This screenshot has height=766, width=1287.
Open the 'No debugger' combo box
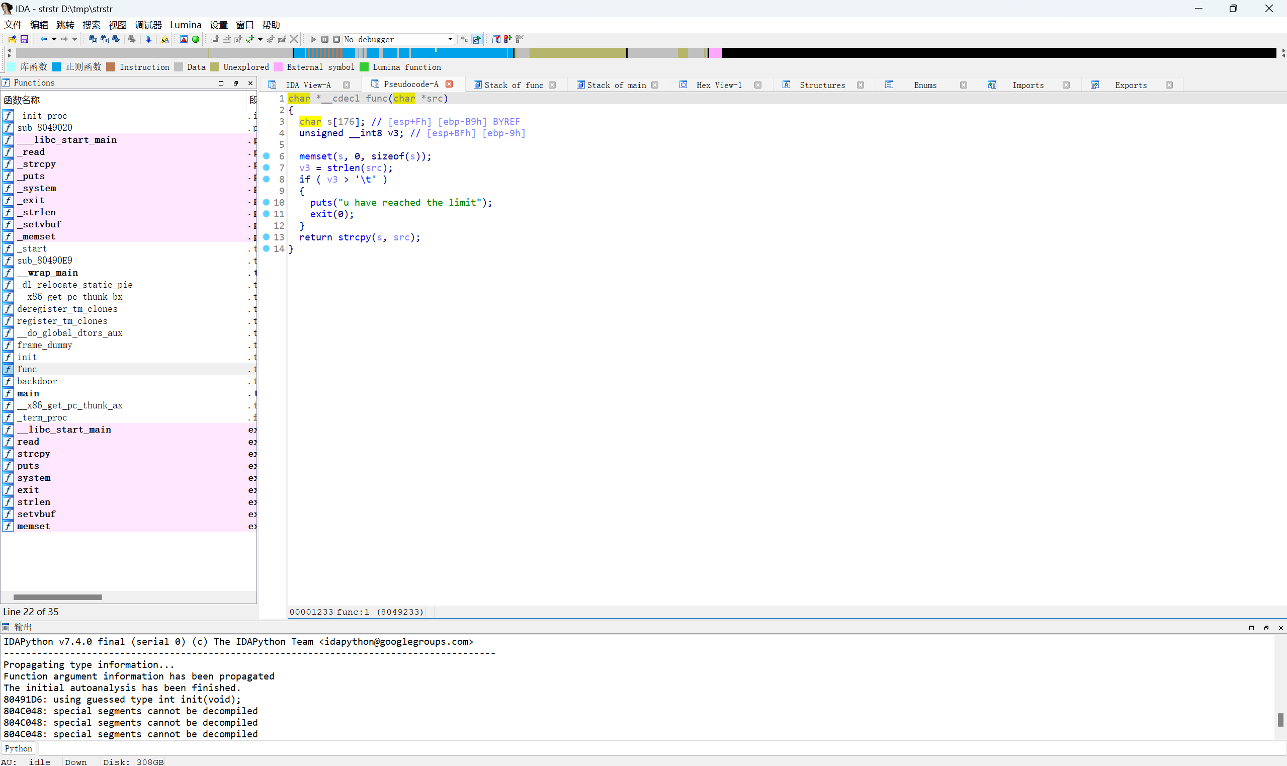pos(398,39)
